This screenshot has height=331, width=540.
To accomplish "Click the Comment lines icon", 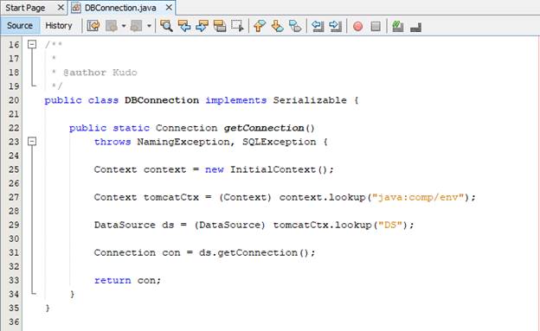I will (398, 26).
